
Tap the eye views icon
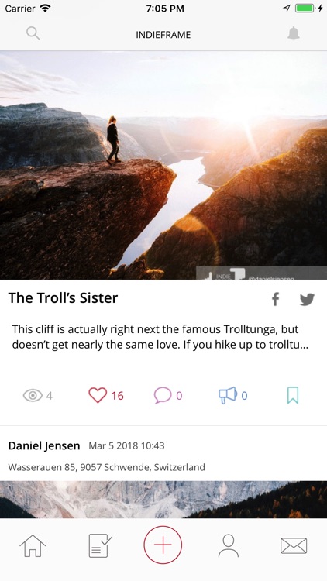33,395
